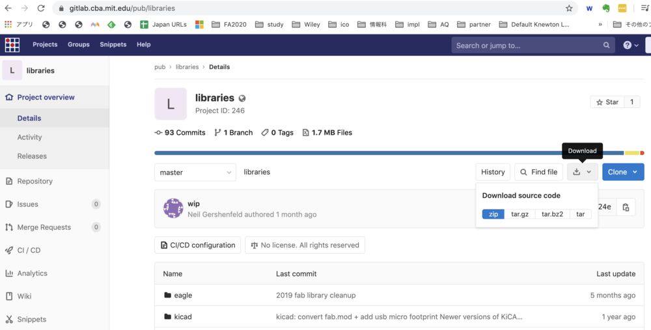Focus the Search or jump to field
651x330 pixels.
pyautogui.click(x=533, y=46)
